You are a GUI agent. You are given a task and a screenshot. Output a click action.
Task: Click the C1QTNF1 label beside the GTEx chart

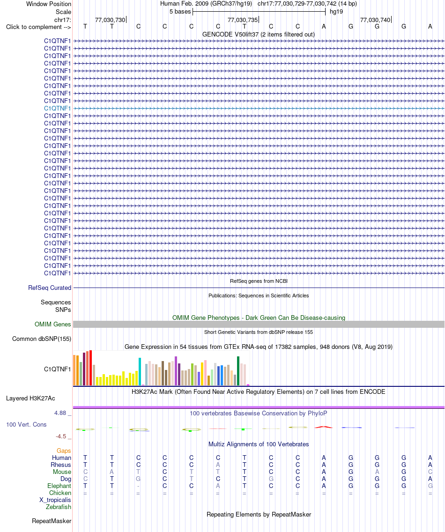click(57, 369)
